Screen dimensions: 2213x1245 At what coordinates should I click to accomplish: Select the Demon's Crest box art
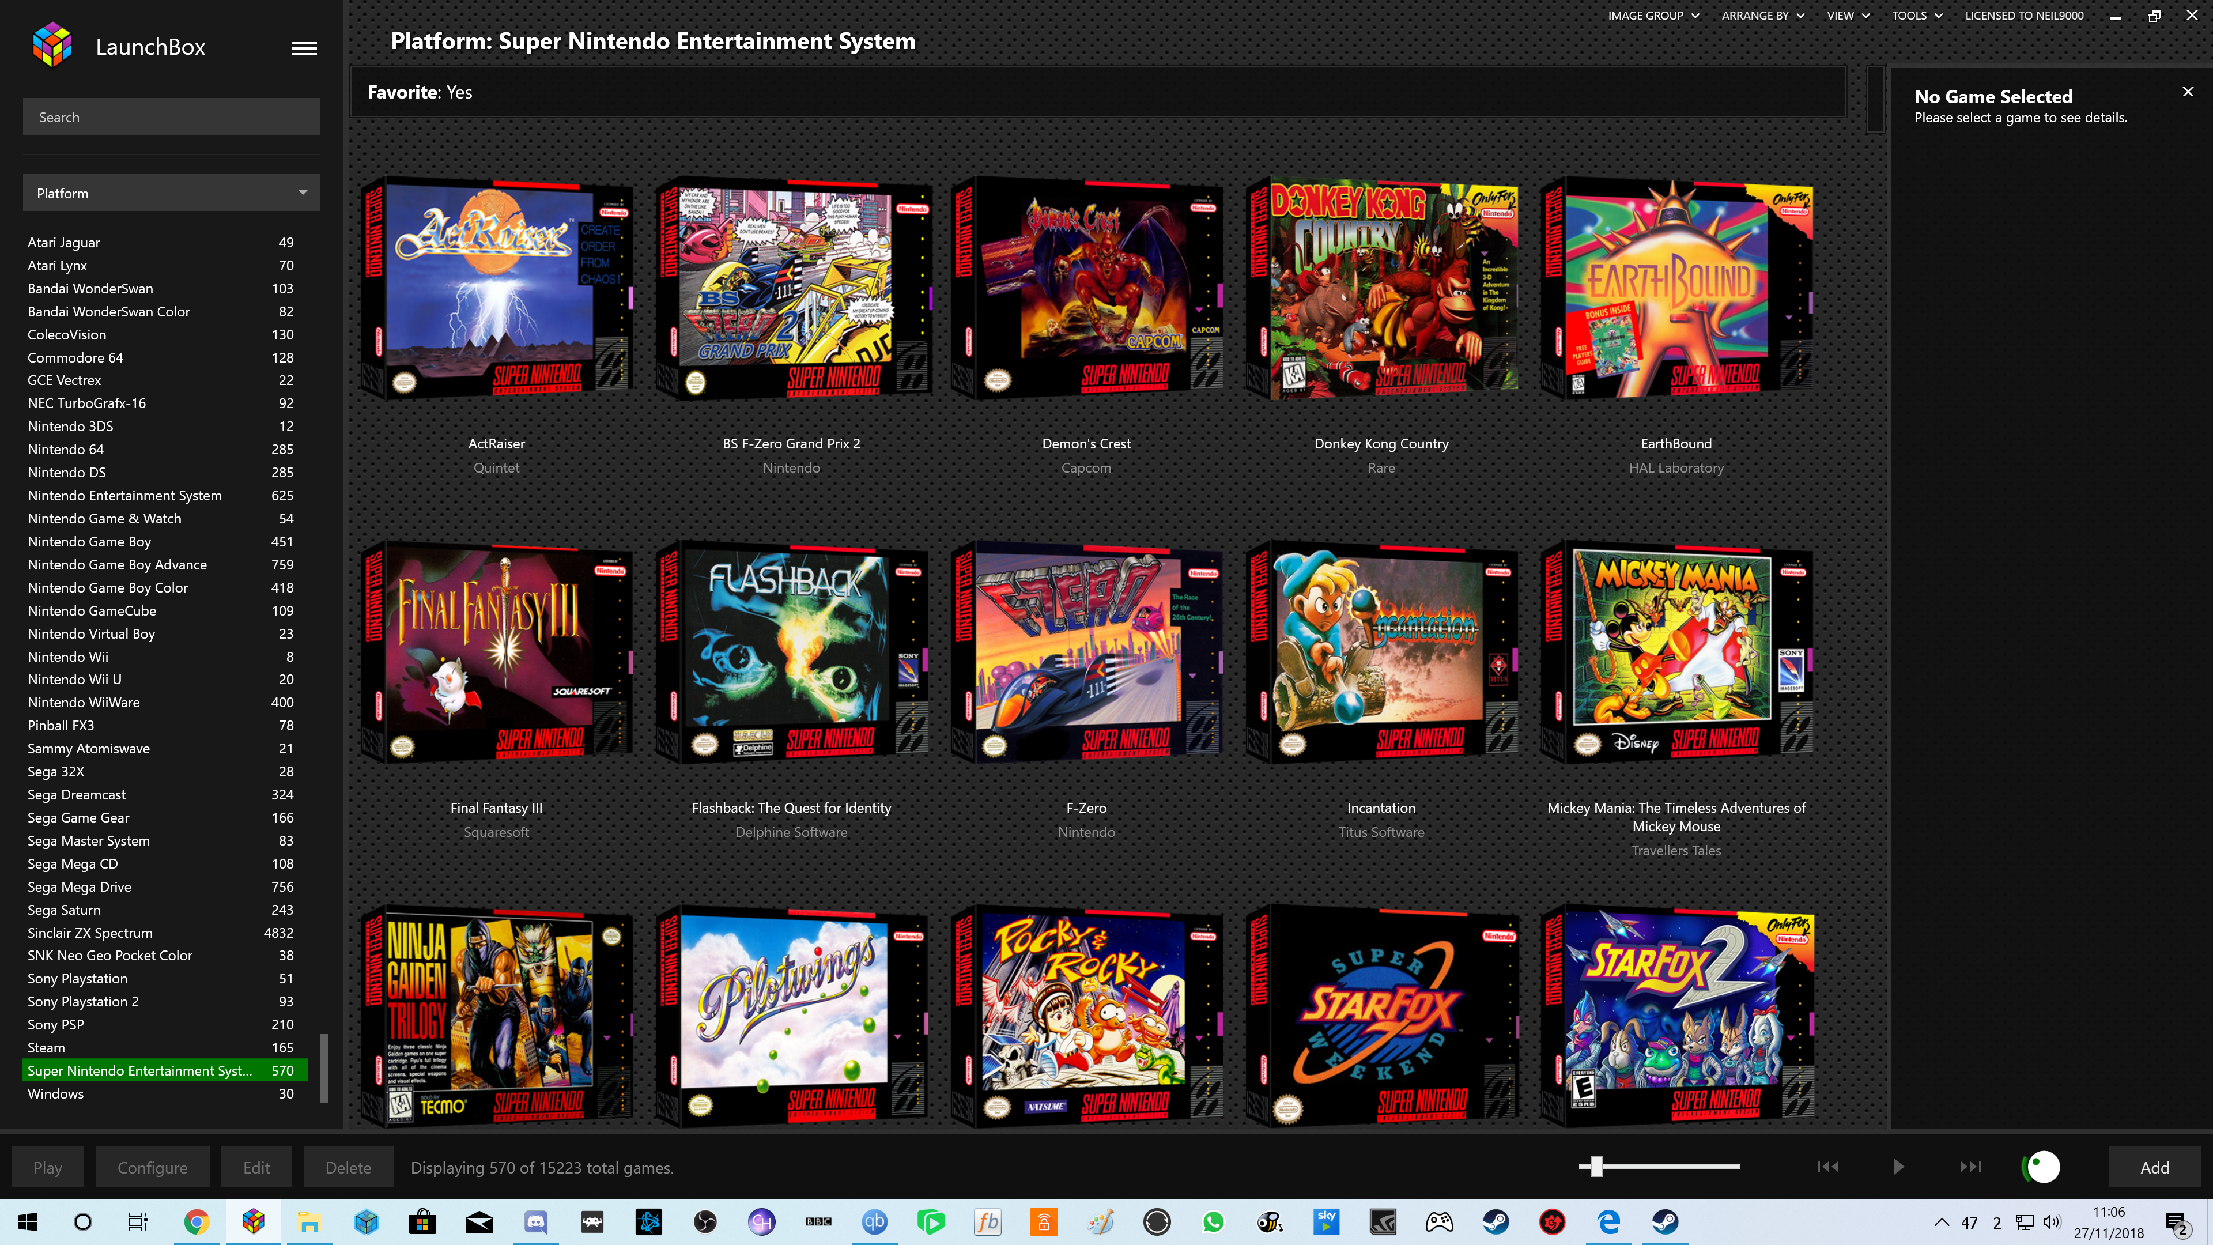click(x=1087, y=289)
